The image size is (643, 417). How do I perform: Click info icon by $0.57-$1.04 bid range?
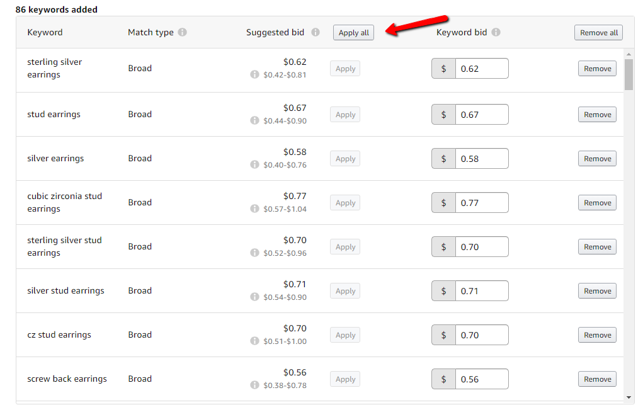pos(254,208)
